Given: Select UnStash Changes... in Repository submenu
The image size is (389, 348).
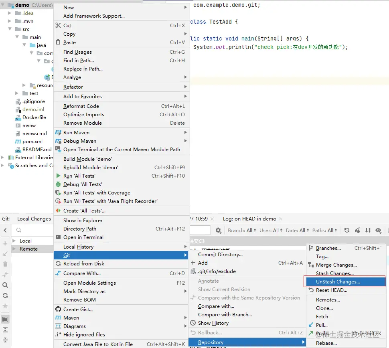Looking at the screenshot, I should click(346, 281).
